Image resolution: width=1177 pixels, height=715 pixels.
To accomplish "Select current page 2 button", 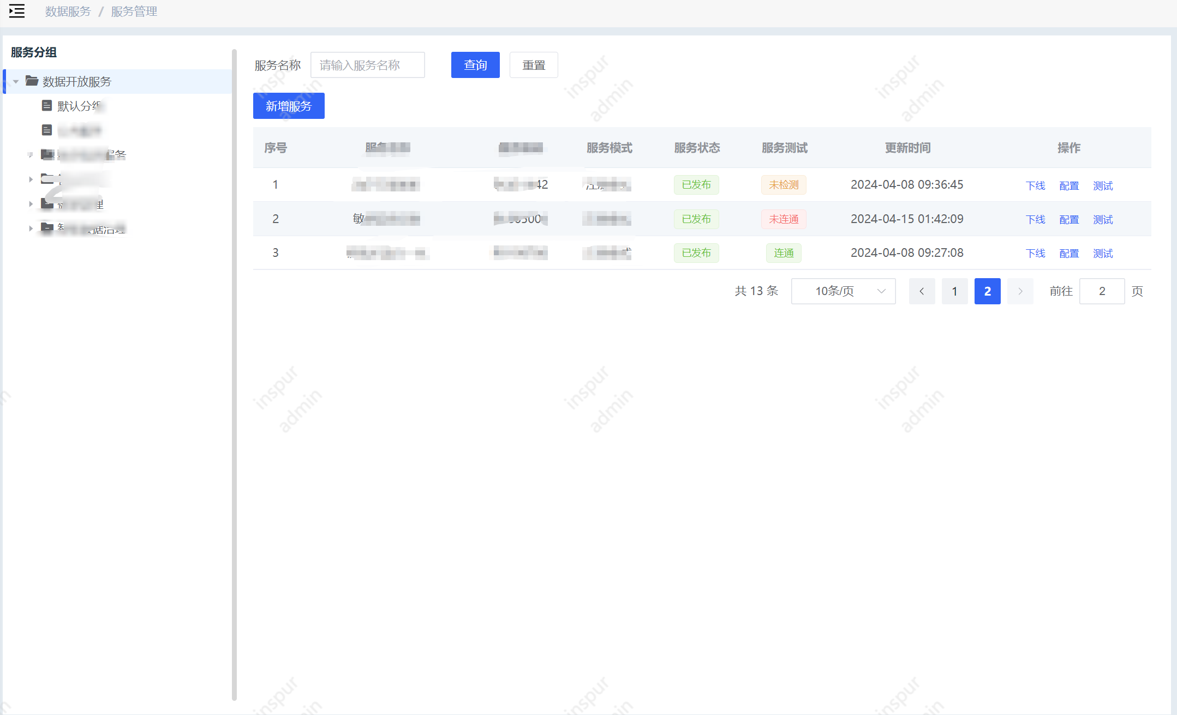I will [x=987, y=291].
